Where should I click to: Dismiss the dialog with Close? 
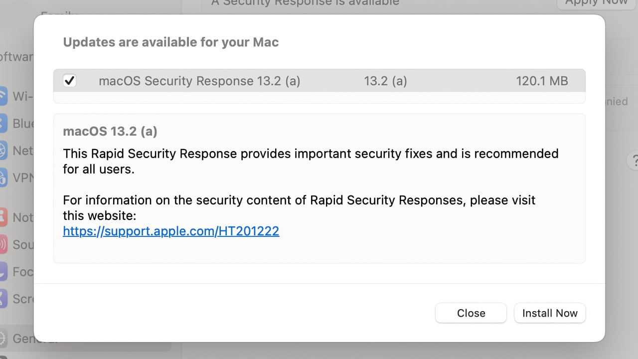pyautogui.click(x=471, y=313)
